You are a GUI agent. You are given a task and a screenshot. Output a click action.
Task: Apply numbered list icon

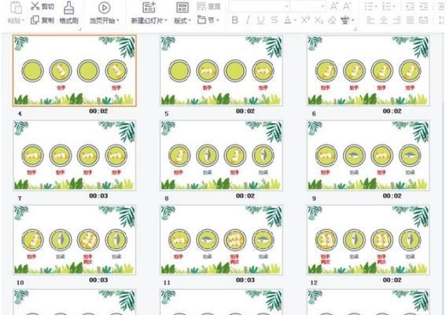pyautogui.click(x=386, y=6)
